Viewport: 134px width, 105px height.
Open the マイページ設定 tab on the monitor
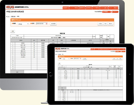pos(113,8)
